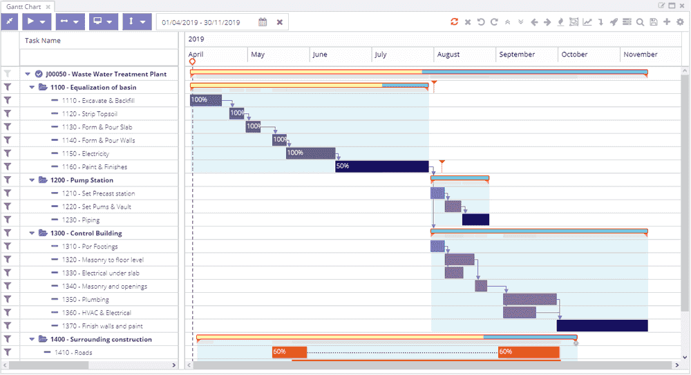Close the Gantt Chart tab
Screen dimensions: 691x375
point(48,7)
